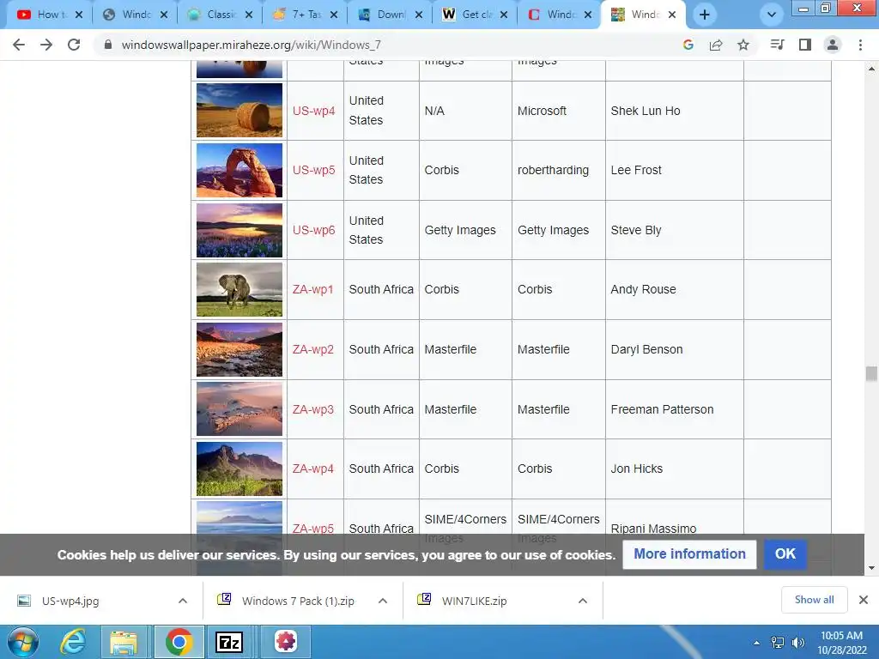Reload the current page
This screenshot has width=879, height=659.
(x=74, y=45)
